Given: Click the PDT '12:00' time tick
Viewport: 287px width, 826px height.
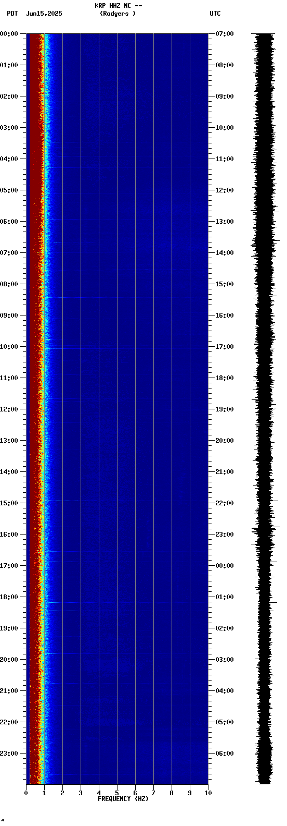Looking at the screenshot, I should (9, 409).
